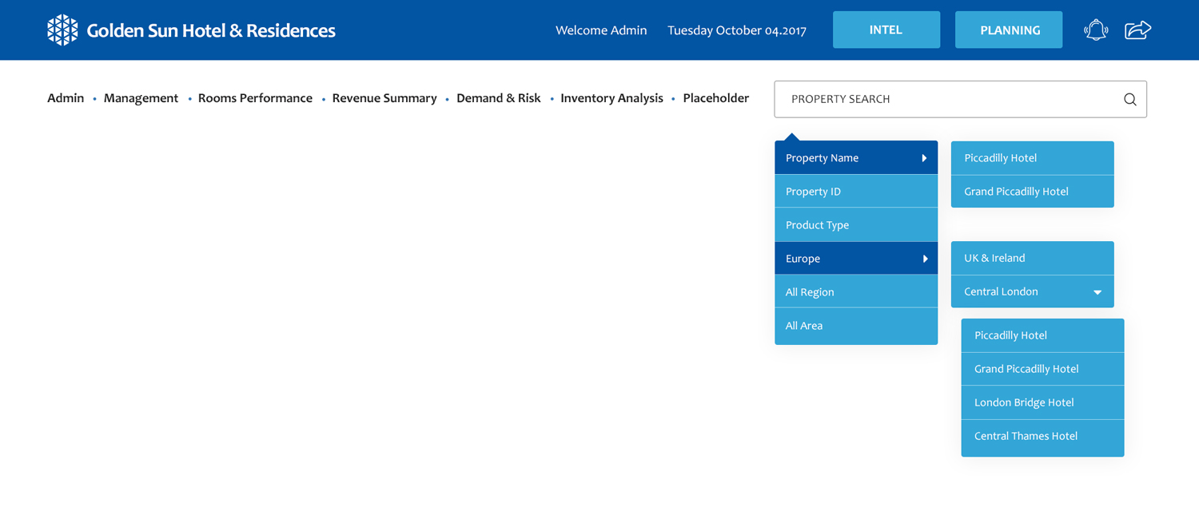Image resolution: width=1199 pixels, height=507 pixels.
Task: Open the Management menu
Action: pos(141,98)
